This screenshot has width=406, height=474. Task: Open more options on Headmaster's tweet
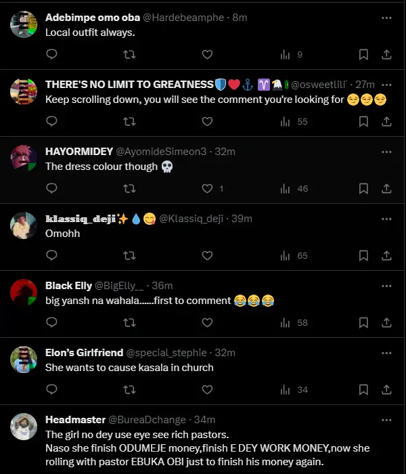[386, 420]
